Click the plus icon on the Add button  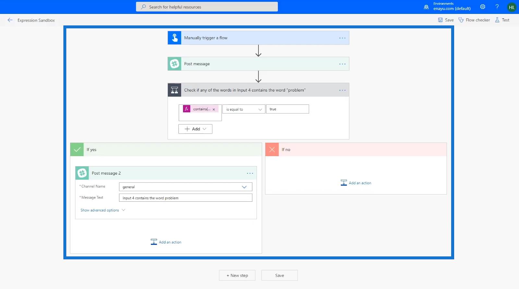tap(187, 129)
